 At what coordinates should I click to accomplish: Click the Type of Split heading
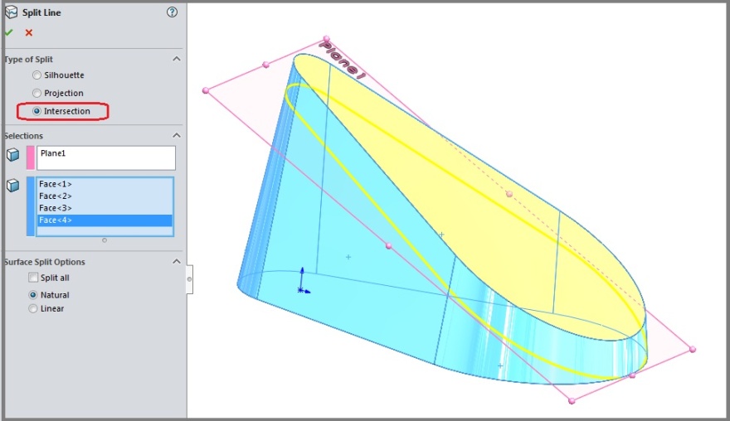tap(28, 59)
